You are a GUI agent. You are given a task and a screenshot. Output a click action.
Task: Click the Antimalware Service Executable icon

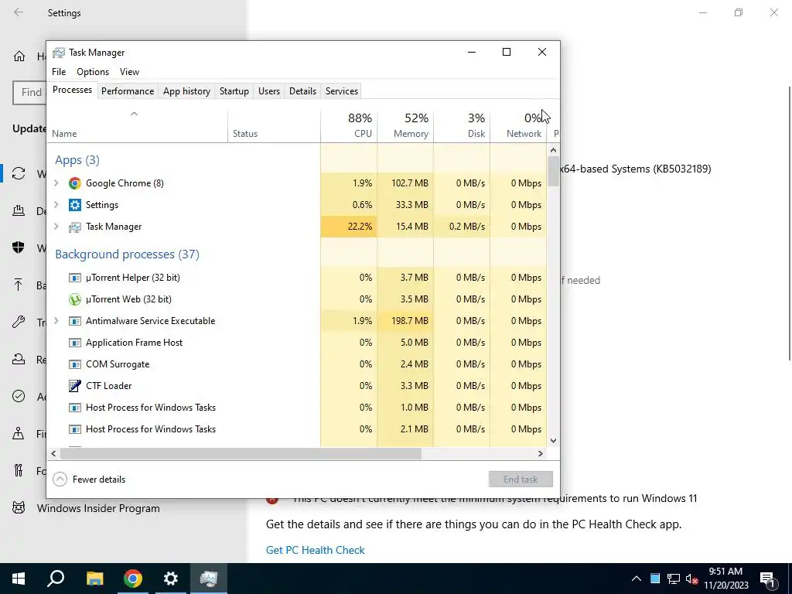[75, 321]
